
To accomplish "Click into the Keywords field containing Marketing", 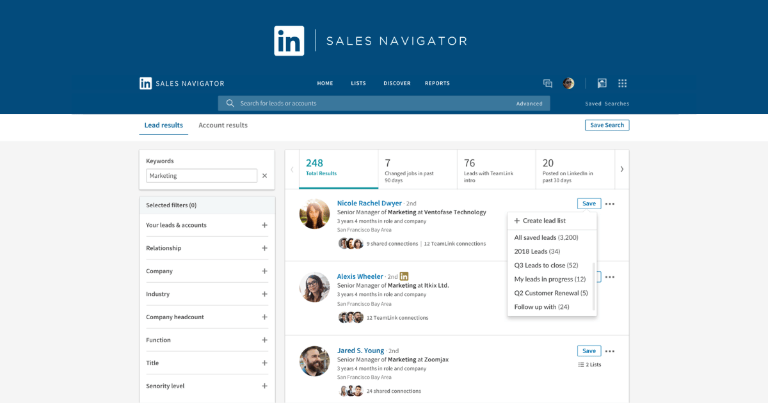I will 202,176.
